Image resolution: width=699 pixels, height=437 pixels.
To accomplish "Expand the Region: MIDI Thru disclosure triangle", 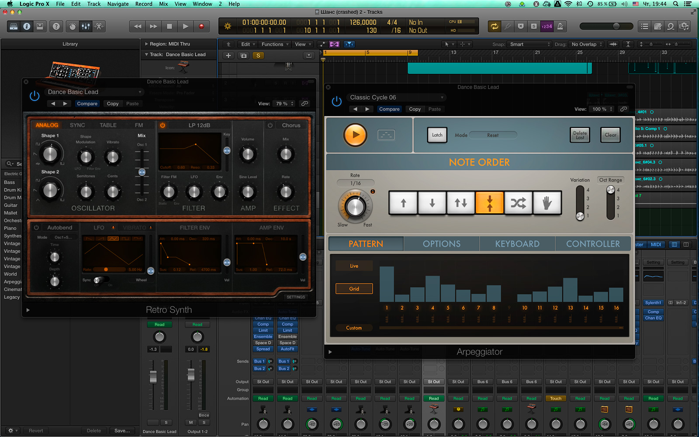I will point(146,44).
